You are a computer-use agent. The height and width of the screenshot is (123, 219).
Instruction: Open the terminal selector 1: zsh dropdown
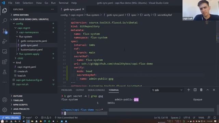pyautogui.click(x=167, y=90)
